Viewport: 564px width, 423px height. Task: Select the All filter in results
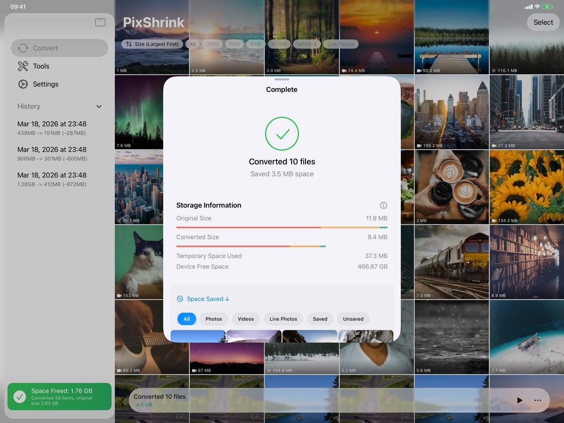pos(187,319)
